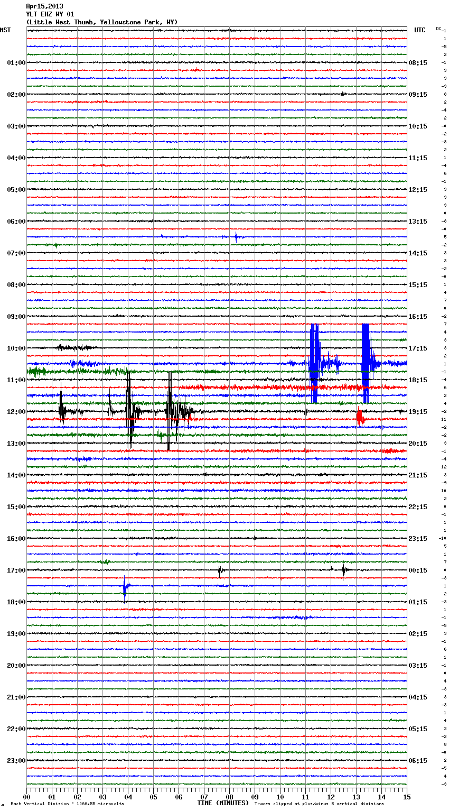Image resolution: width=449 pixels, height=811 pixels.
Task: Select the 19:00 MST row label
Action: (16, 634)
